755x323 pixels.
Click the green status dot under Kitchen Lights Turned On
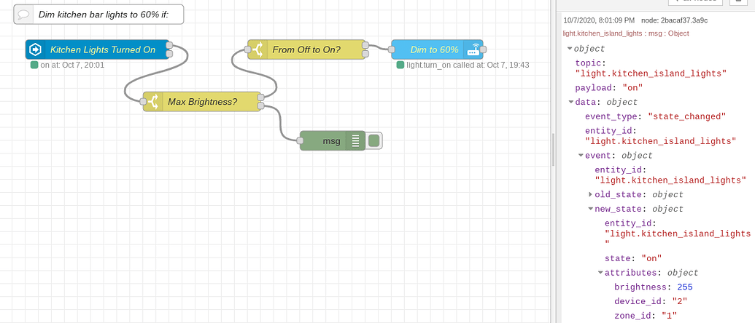(x=34, y=65)
